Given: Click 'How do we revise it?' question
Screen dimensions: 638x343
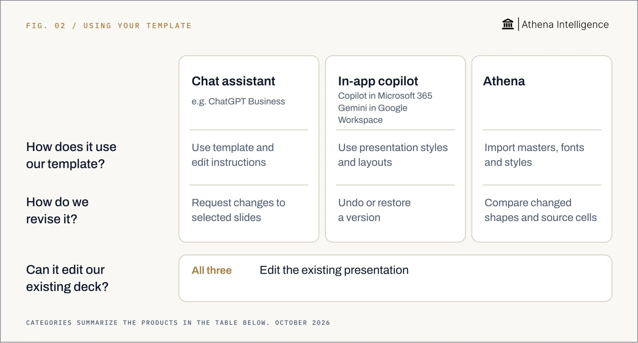Looking at the screenshot, I should coord(57,210).
